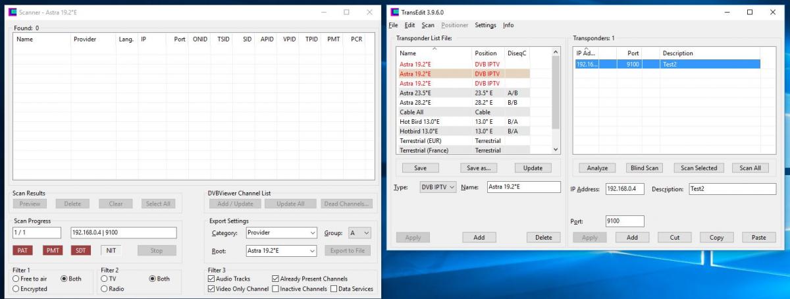Open the Category dropdown in Export Settings
The image size is (790, 299).
[x=281, y=233]
